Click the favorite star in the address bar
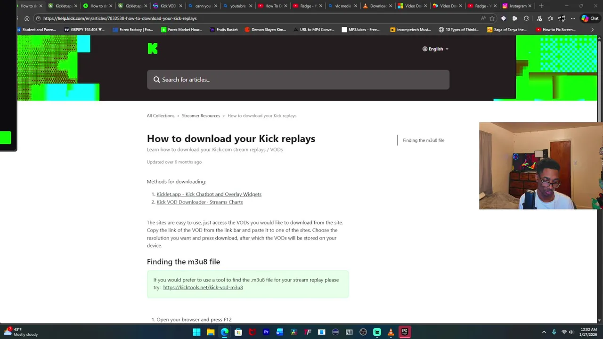 pyautogui.click(x=492, y=18)
